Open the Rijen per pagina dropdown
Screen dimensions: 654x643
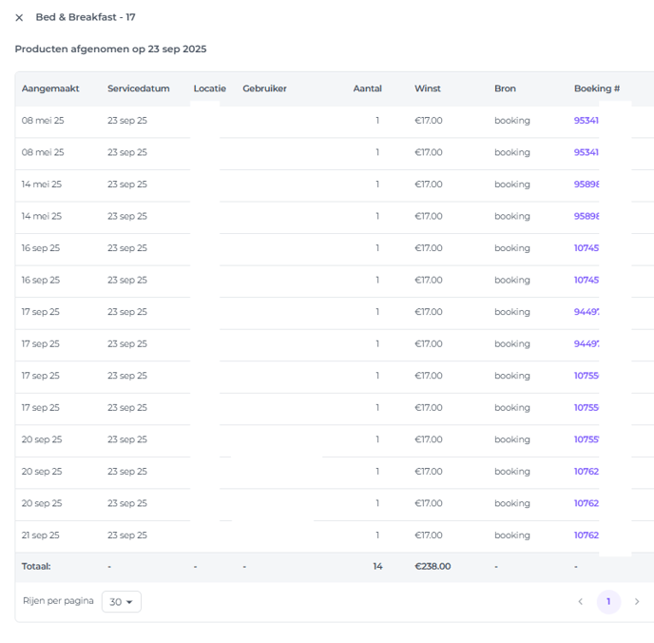click(x=122, y=602)
